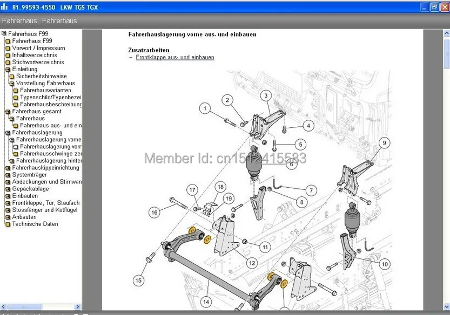Expand the Systemträger node

pyautogui.click(x=8, y=175)
